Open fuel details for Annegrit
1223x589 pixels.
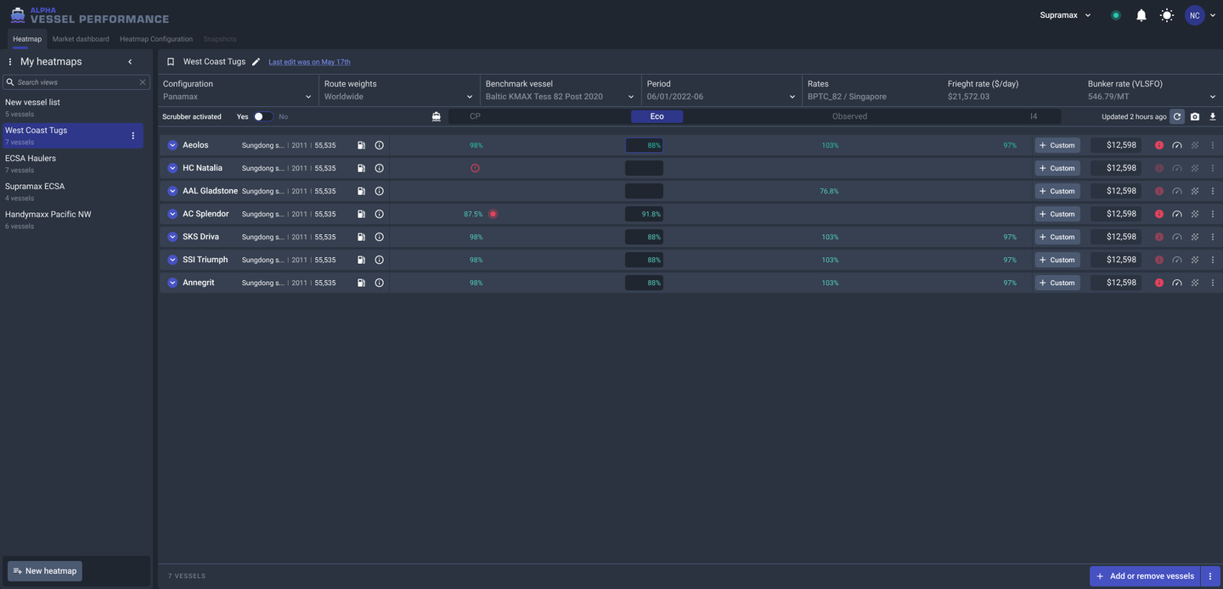point(361,283)
